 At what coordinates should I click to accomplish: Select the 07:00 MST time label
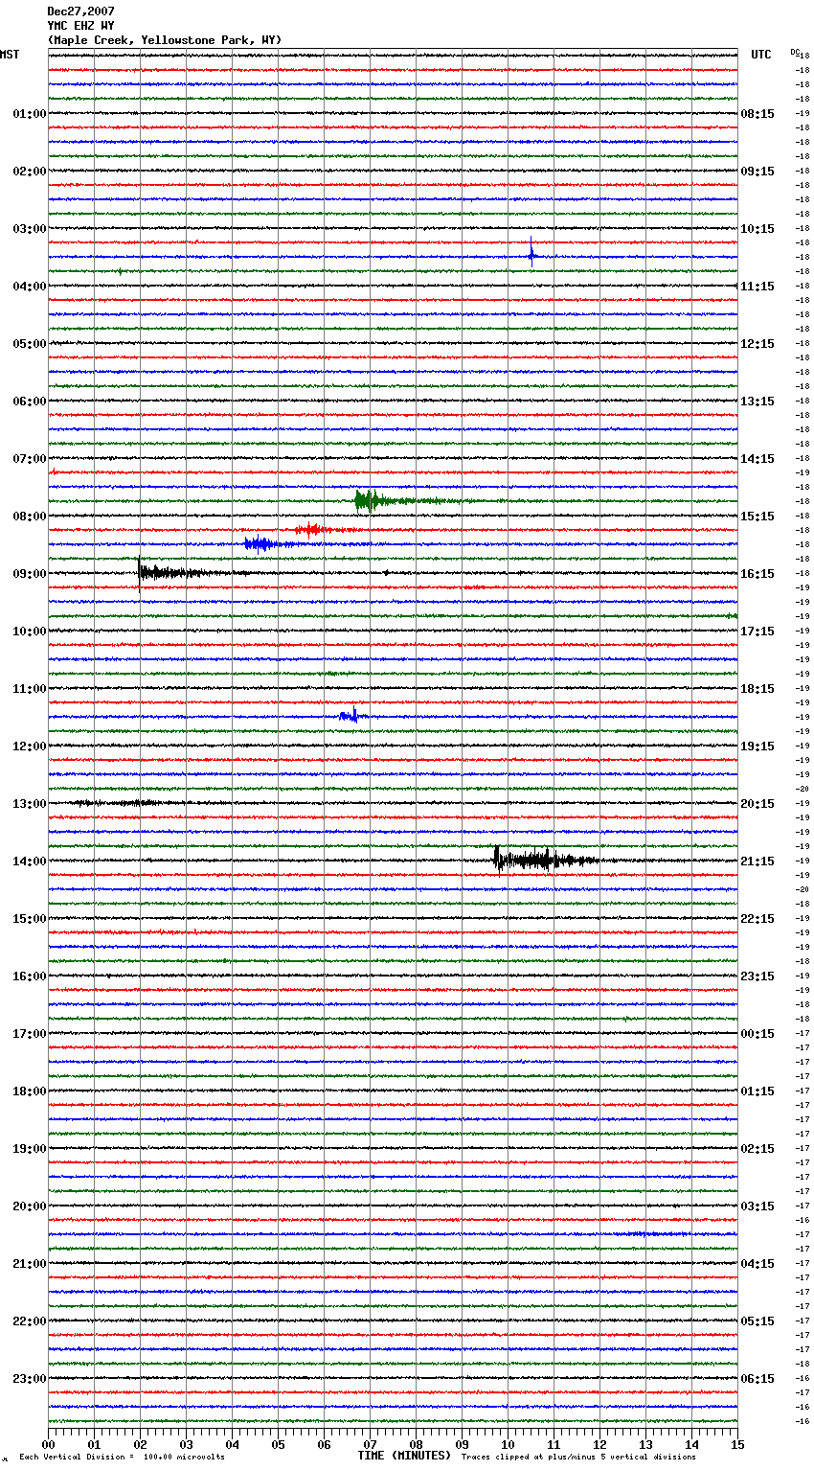[x=30, y=459]
